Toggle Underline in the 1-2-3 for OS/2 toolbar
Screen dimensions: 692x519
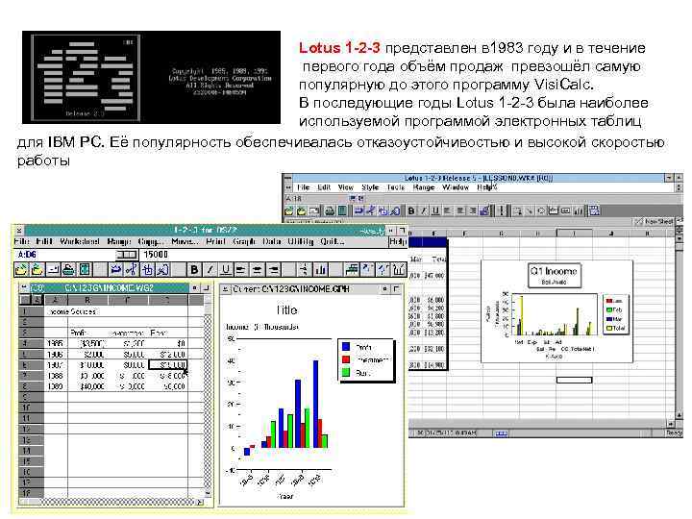[x=226, y=269]
